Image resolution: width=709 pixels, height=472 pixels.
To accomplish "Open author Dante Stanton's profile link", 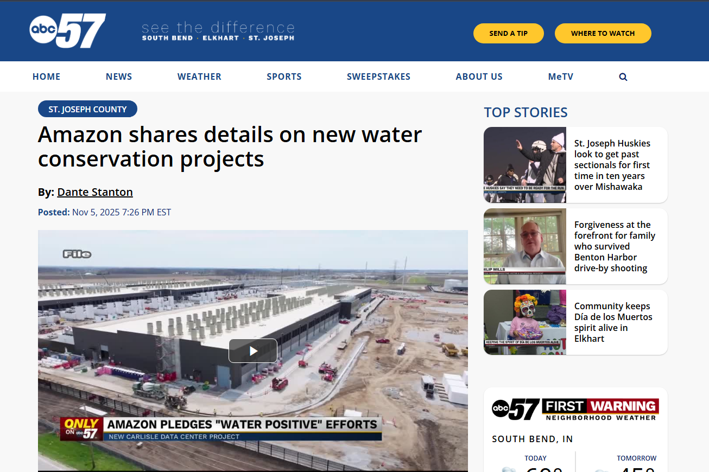I will point(95,192).
